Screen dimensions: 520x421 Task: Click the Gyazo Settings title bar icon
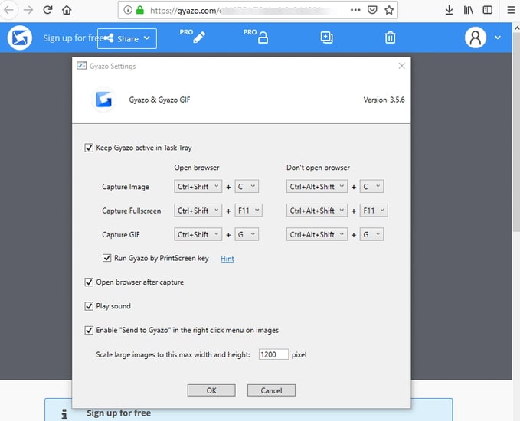point(82,66)
